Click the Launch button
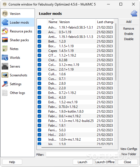 (83, 162)
